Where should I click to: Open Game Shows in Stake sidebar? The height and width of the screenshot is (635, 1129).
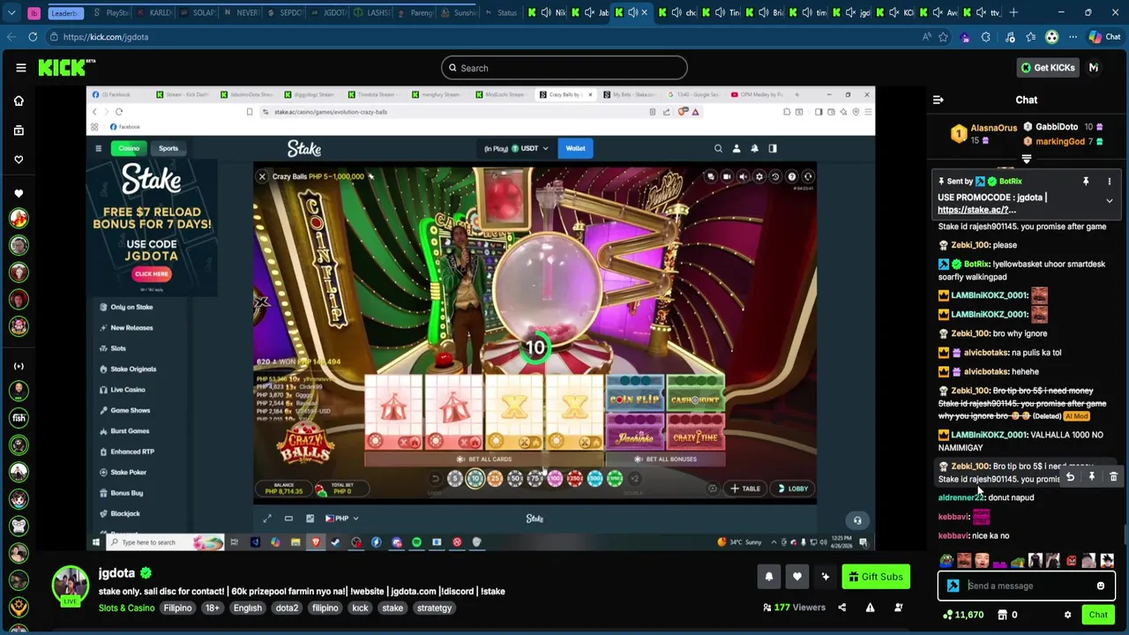coord(130,410)
